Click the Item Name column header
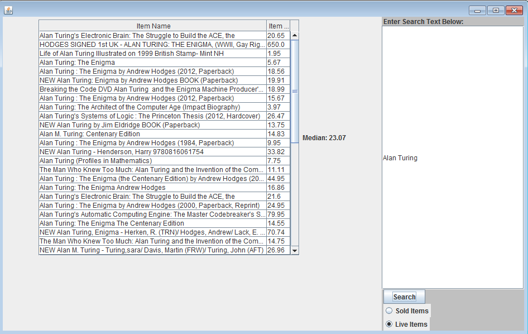The width and height of the screenshot is (528, 334). (153, 26)
